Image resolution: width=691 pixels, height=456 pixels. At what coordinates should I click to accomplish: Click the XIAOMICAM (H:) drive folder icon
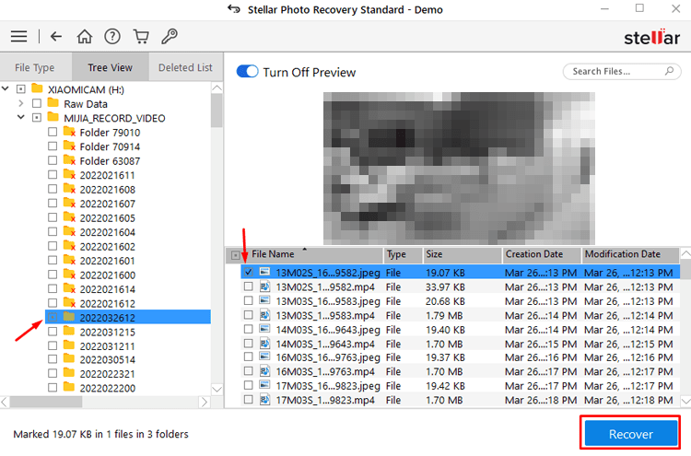point(38,89)
